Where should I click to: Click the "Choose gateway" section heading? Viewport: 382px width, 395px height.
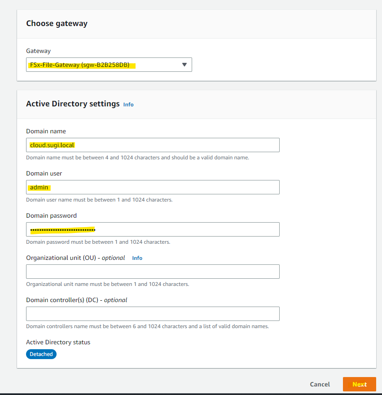pyautogui.click(x=57, y=23)
